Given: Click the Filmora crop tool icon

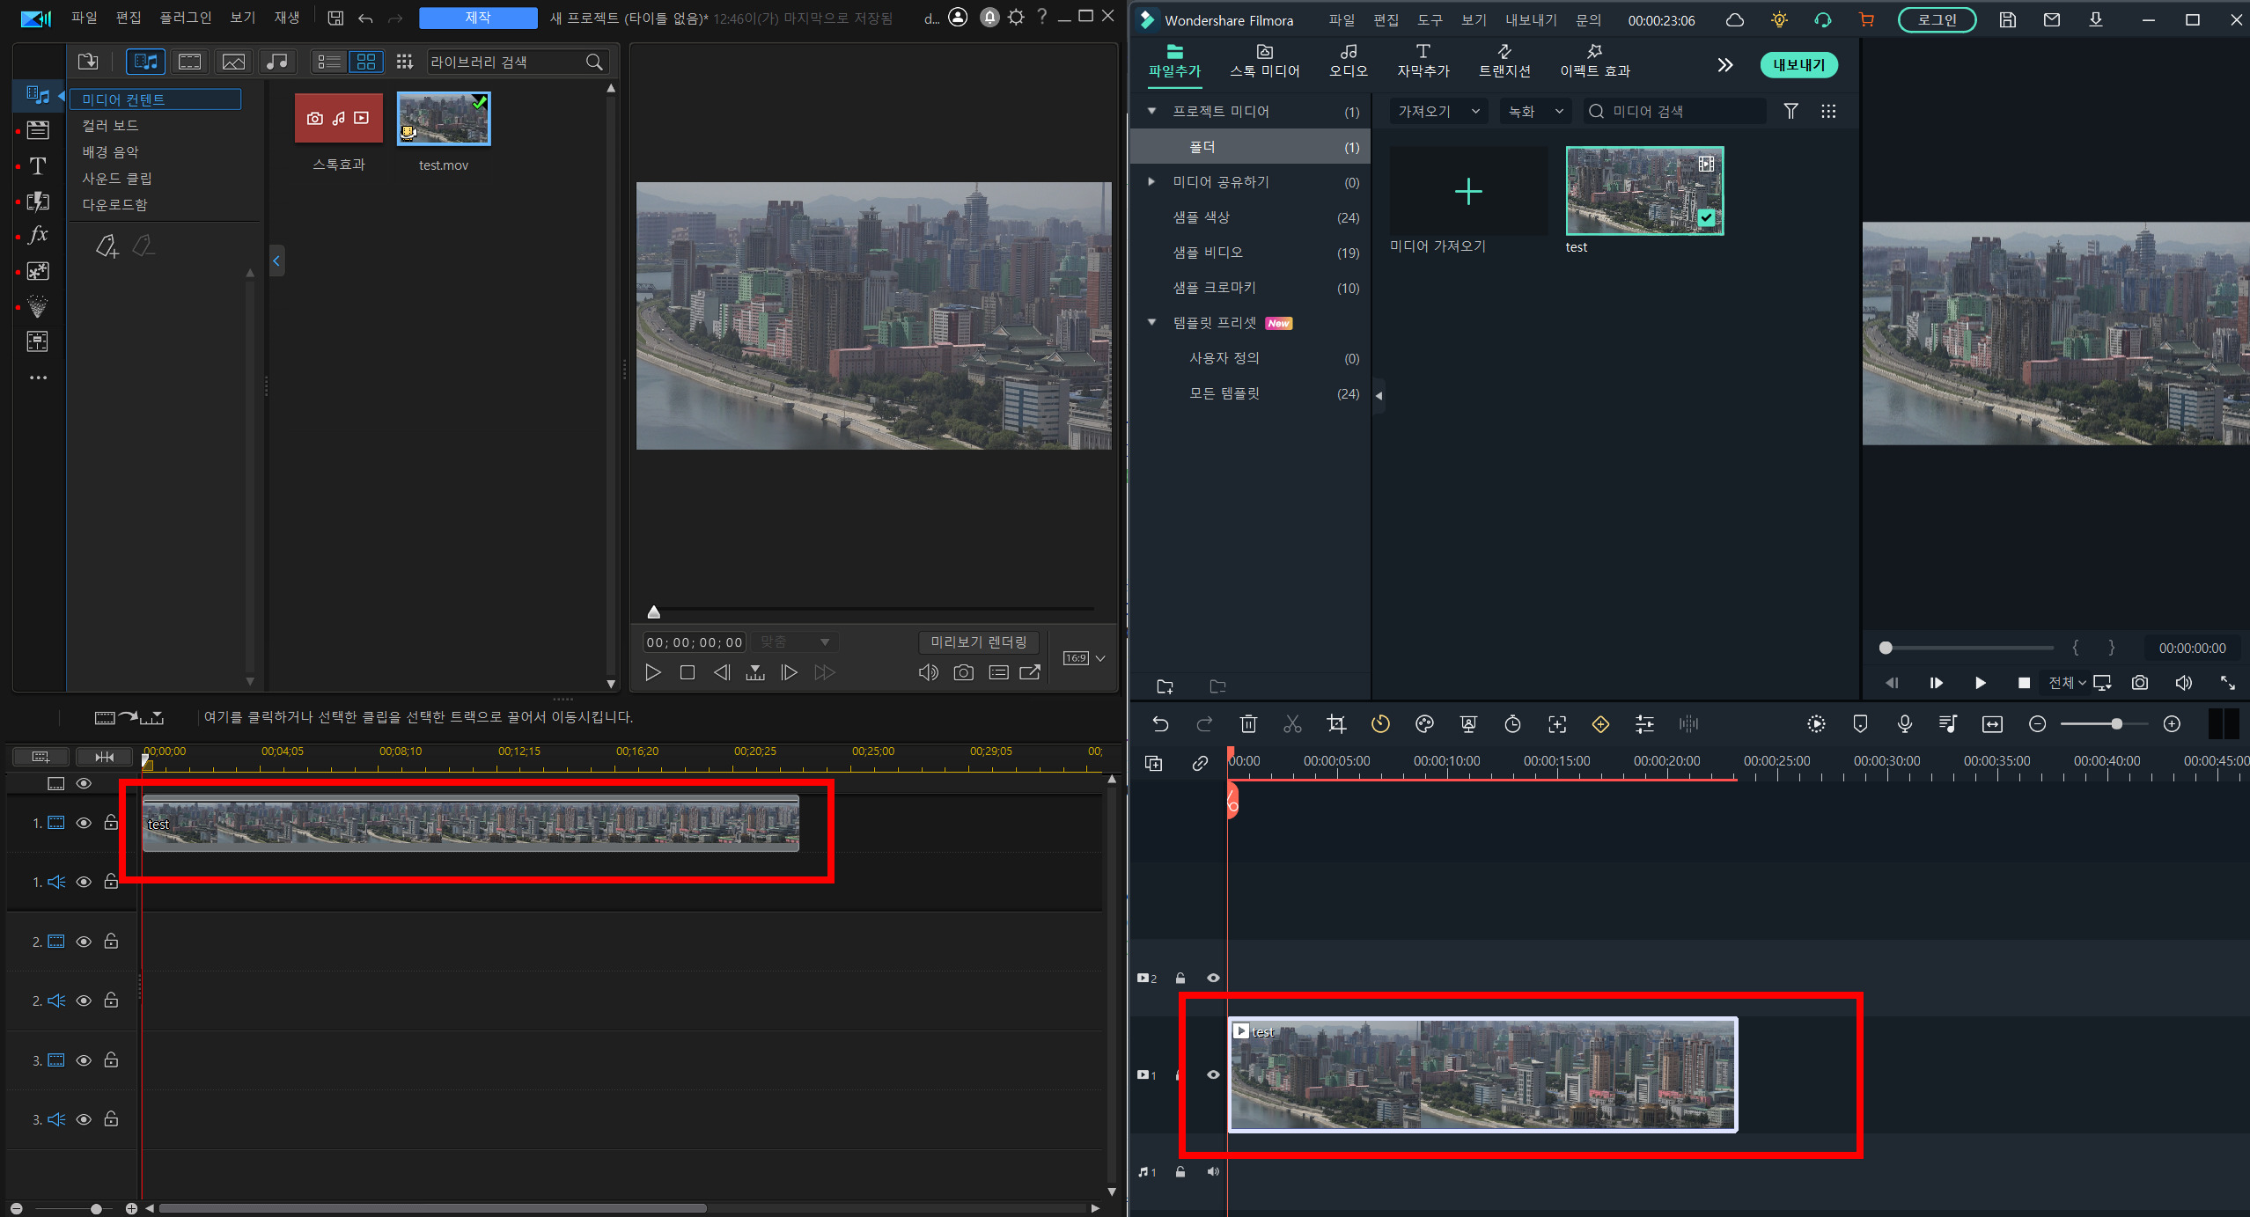Looking at the screenshot, I should [x=1336, y=724].
